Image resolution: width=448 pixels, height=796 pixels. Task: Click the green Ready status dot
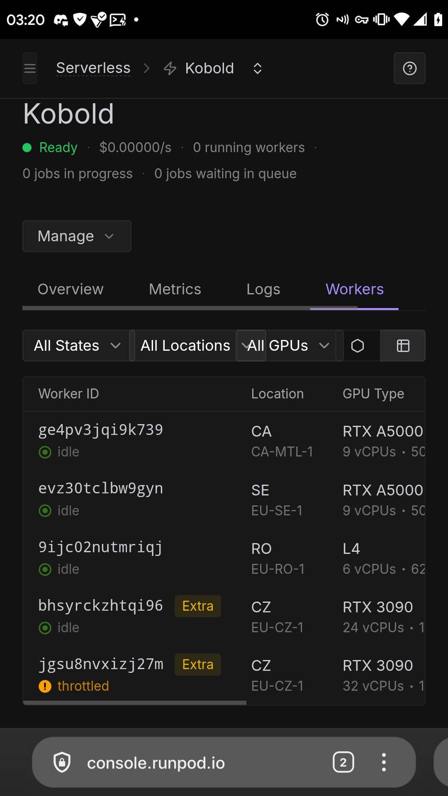pyautogui.click(x=27, y=148)
